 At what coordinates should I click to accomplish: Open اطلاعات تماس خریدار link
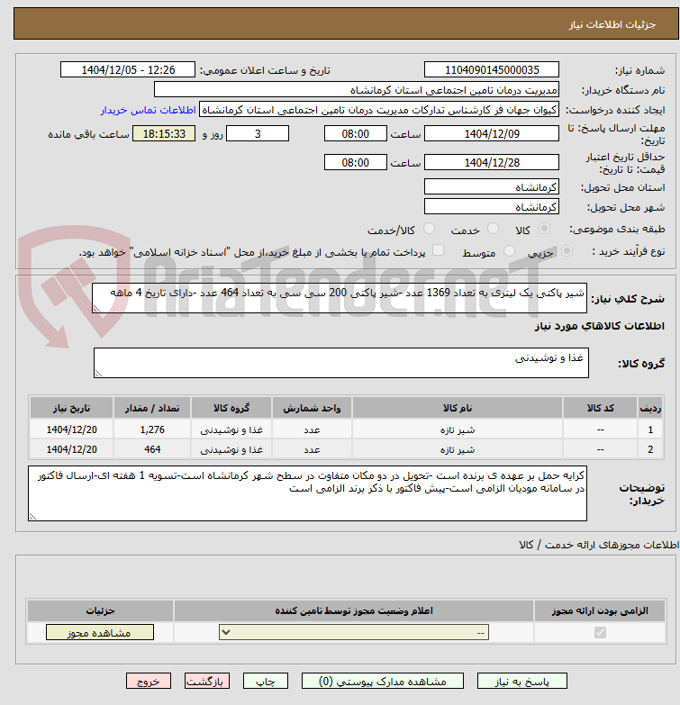point(148,110)
